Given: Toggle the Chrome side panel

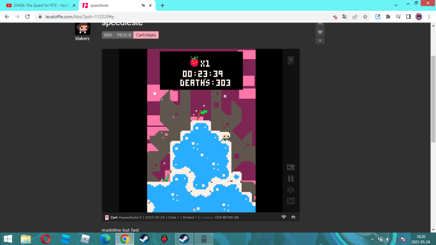Looking at the screenshot, I should coord(408,17).
